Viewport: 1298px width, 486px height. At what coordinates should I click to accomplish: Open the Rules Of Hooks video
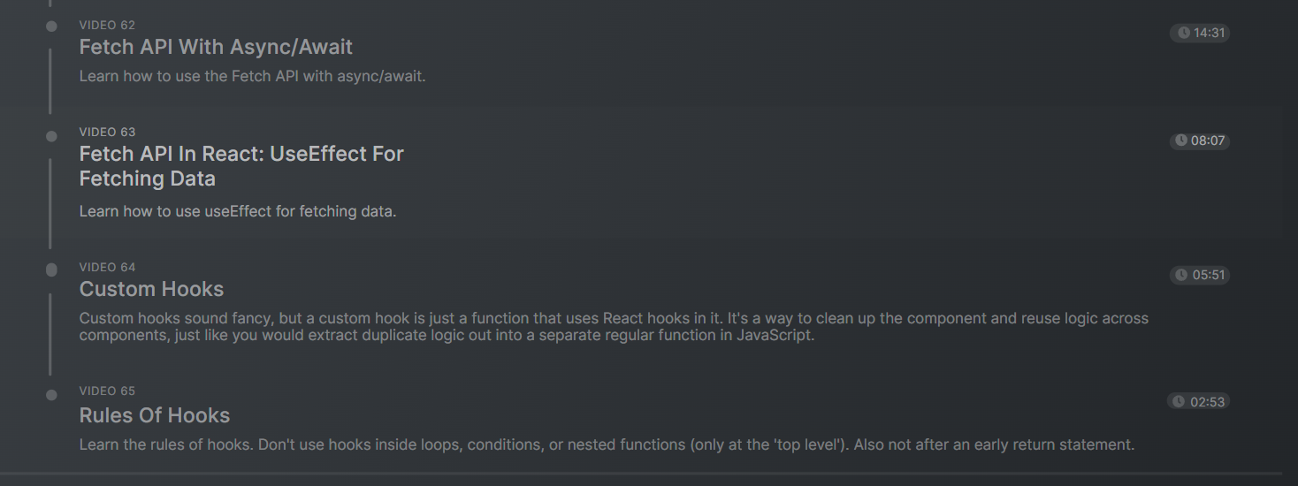(x=155, y=415)
